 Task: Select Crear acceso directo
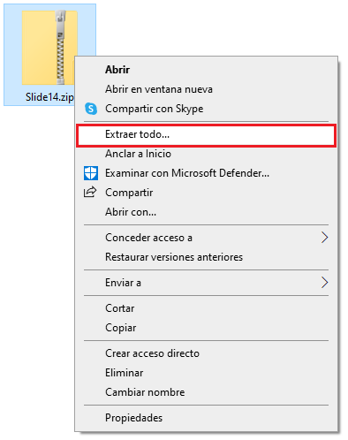click(206, 353)
